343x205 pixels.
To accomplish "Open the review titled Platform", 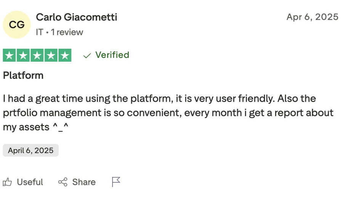I will (x=23, y=75).
